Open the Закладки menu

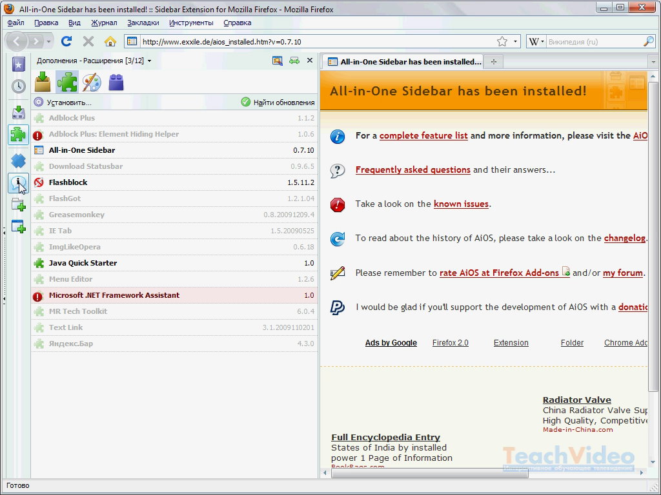point(143,23)
